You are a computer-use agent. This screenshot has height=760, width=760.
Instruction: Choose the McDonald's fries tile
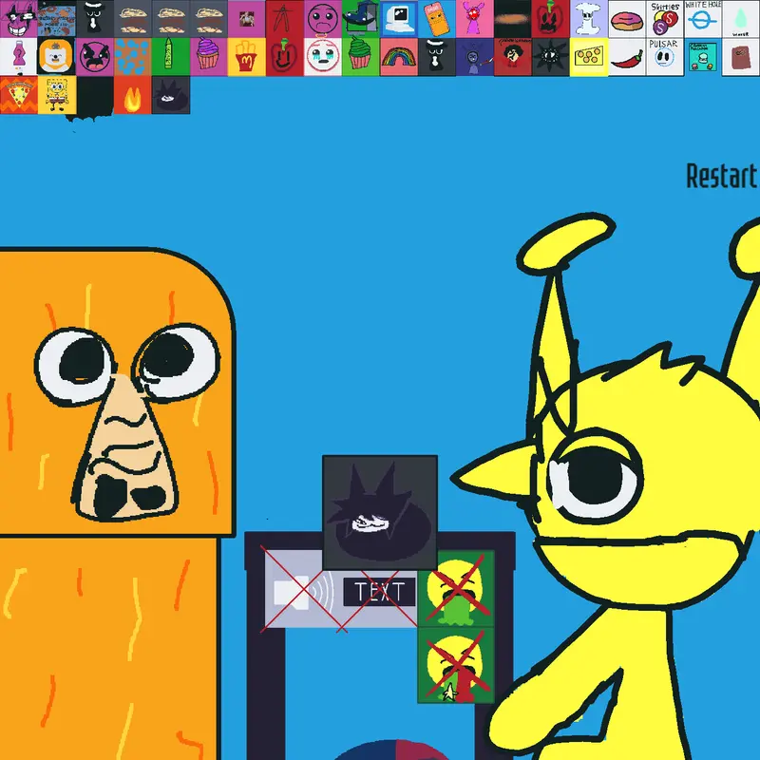tap(247, 57)
